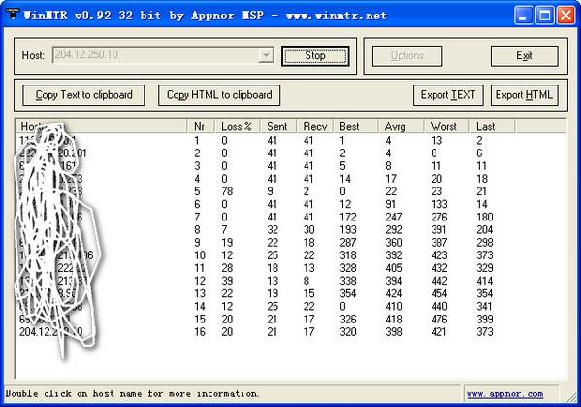Click the Host: label
581x407 pixels.
click(x=33, y=55)
